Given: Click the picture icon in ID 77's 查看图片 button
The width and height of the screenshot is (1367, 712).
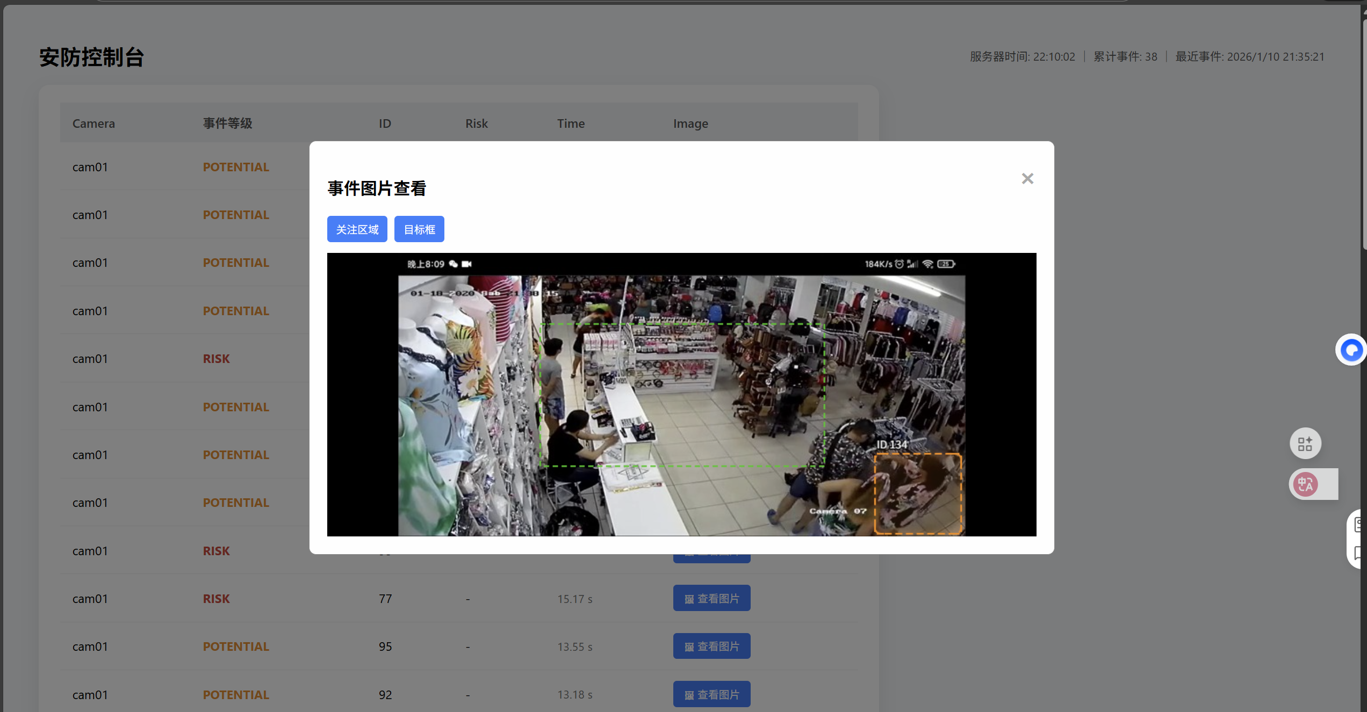Looking at the screenshot, I should (x=689, y=599).
